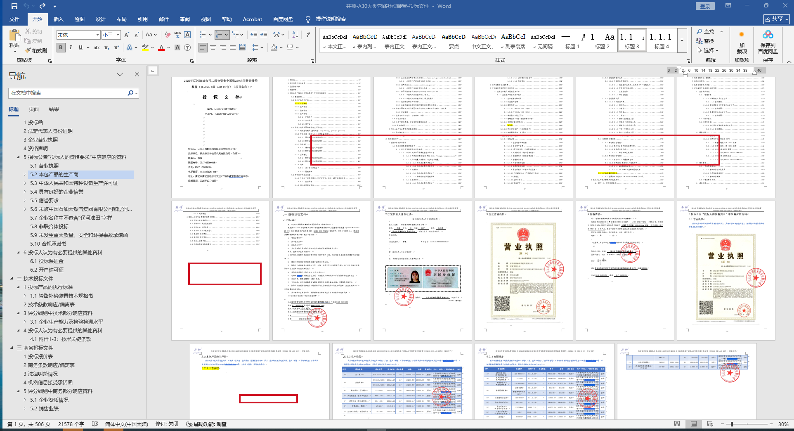Sort text with the A-Z sort icon

coord(295,35)
